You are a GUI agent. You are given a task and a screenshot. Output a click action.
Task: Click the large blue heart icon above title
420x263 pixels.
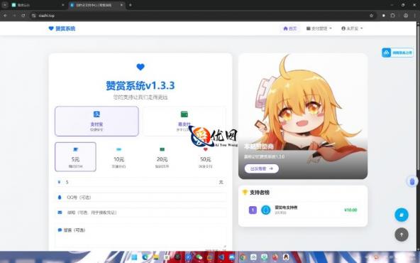tap(140, 67)
